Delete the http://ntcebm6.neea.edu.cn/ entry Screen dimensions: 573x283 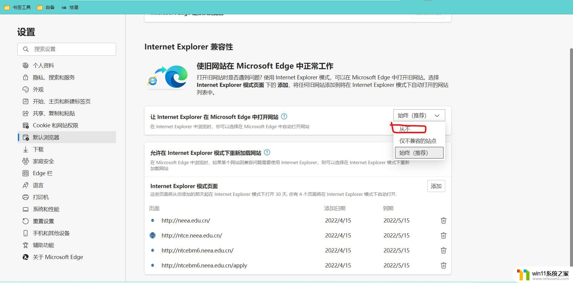click(443, 250)
